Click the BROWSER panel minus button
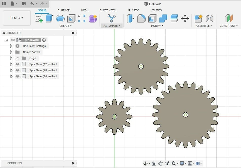The height and width of the screenshot is (168, 241). (73, 33)
